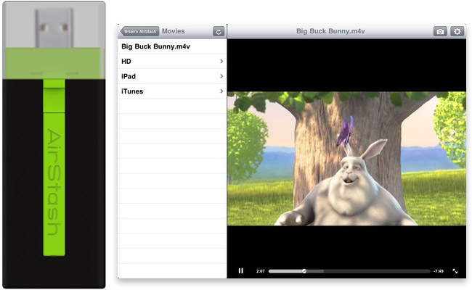This screenshot has height=290, width=472.
Task: Expand the iPad folder chevron
Action: [221, 76]
